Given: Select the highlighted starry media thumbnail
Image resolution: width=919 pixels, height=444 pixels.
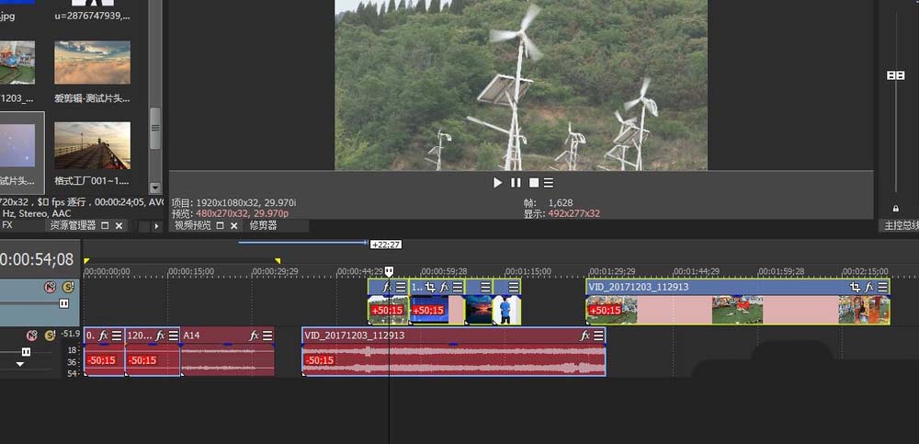Looking at the screenshot, I should 17,145.
